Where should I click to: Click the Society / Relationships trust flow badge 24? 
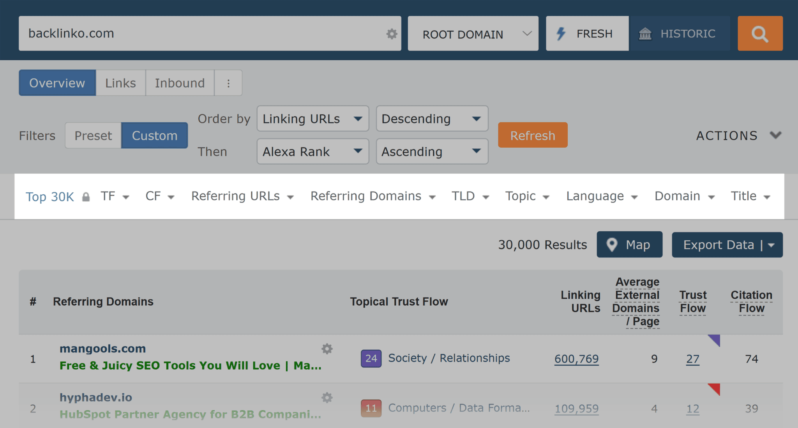[x=371, y=358]
